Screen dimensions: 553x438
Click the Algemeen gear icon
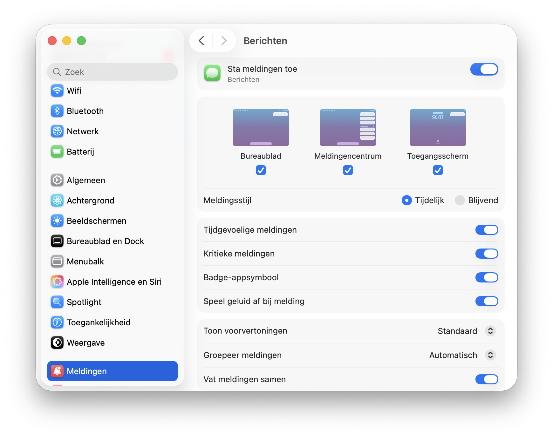click(x=57, y=180)
